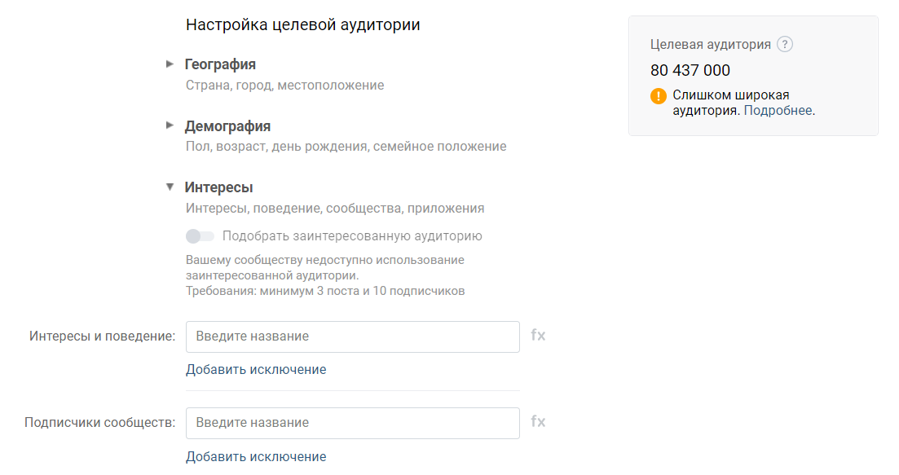Screen dimensions: 899x475
Task: Click the Подписчики сообществ input field
Action: [x=353, y=423]
